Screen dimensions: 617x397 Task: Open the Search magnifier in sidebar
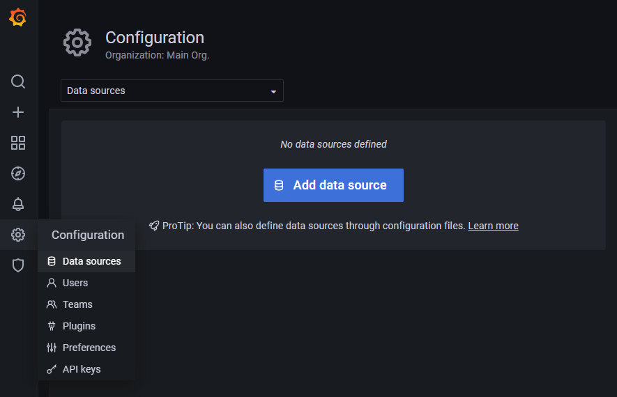coord(18,81)
